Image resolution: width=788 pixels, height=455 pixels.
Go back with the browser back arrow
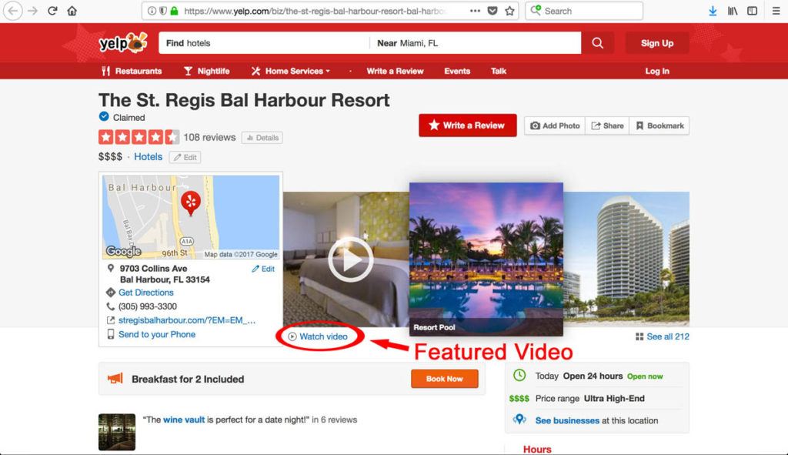point(12,11)
